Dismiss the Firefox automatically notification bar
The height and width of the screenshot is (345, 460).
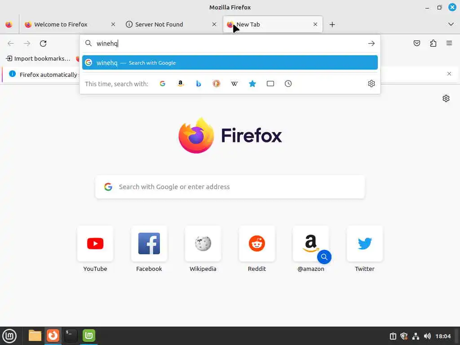449,74
